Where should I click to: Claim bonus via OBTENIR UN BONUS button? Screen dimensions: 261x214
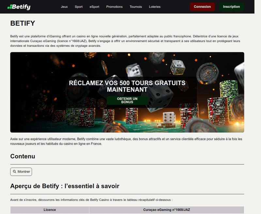click(x=127, y=100)
